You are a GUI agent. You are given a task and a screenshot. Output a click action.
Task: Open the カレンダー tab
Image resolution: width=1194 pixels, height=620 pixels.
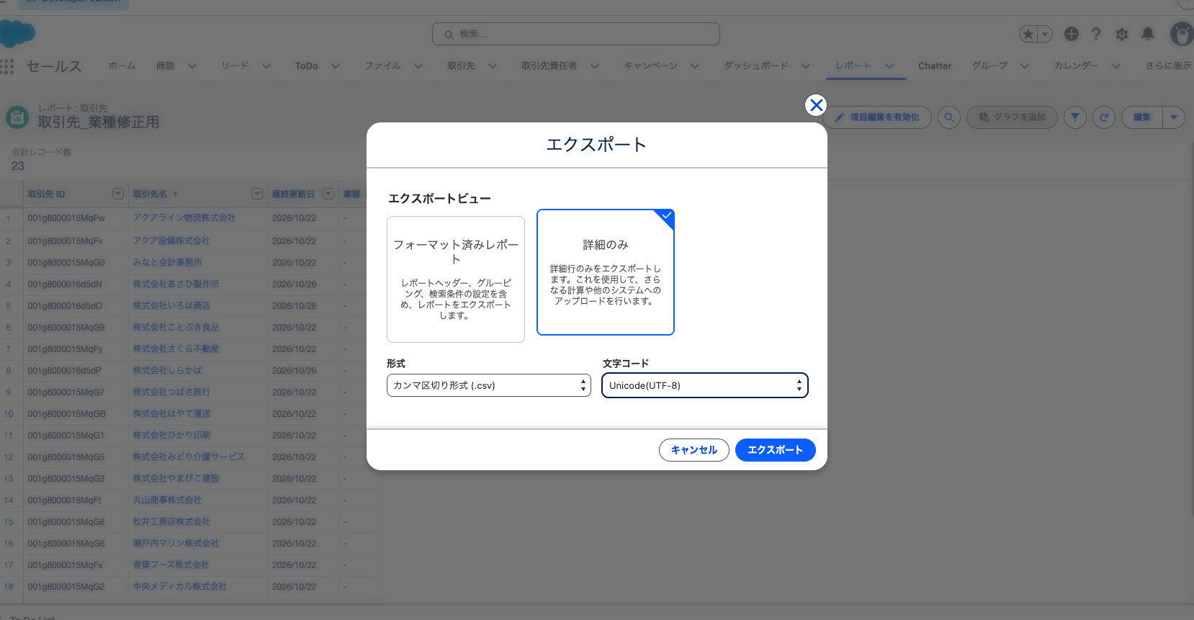tap(1077, 66)
